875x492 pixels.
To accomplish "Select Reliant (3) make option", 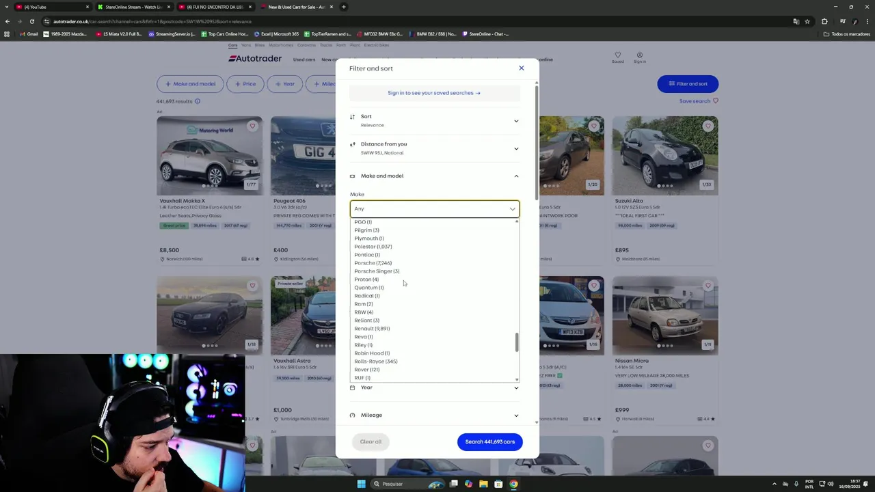I will (366, 320).
